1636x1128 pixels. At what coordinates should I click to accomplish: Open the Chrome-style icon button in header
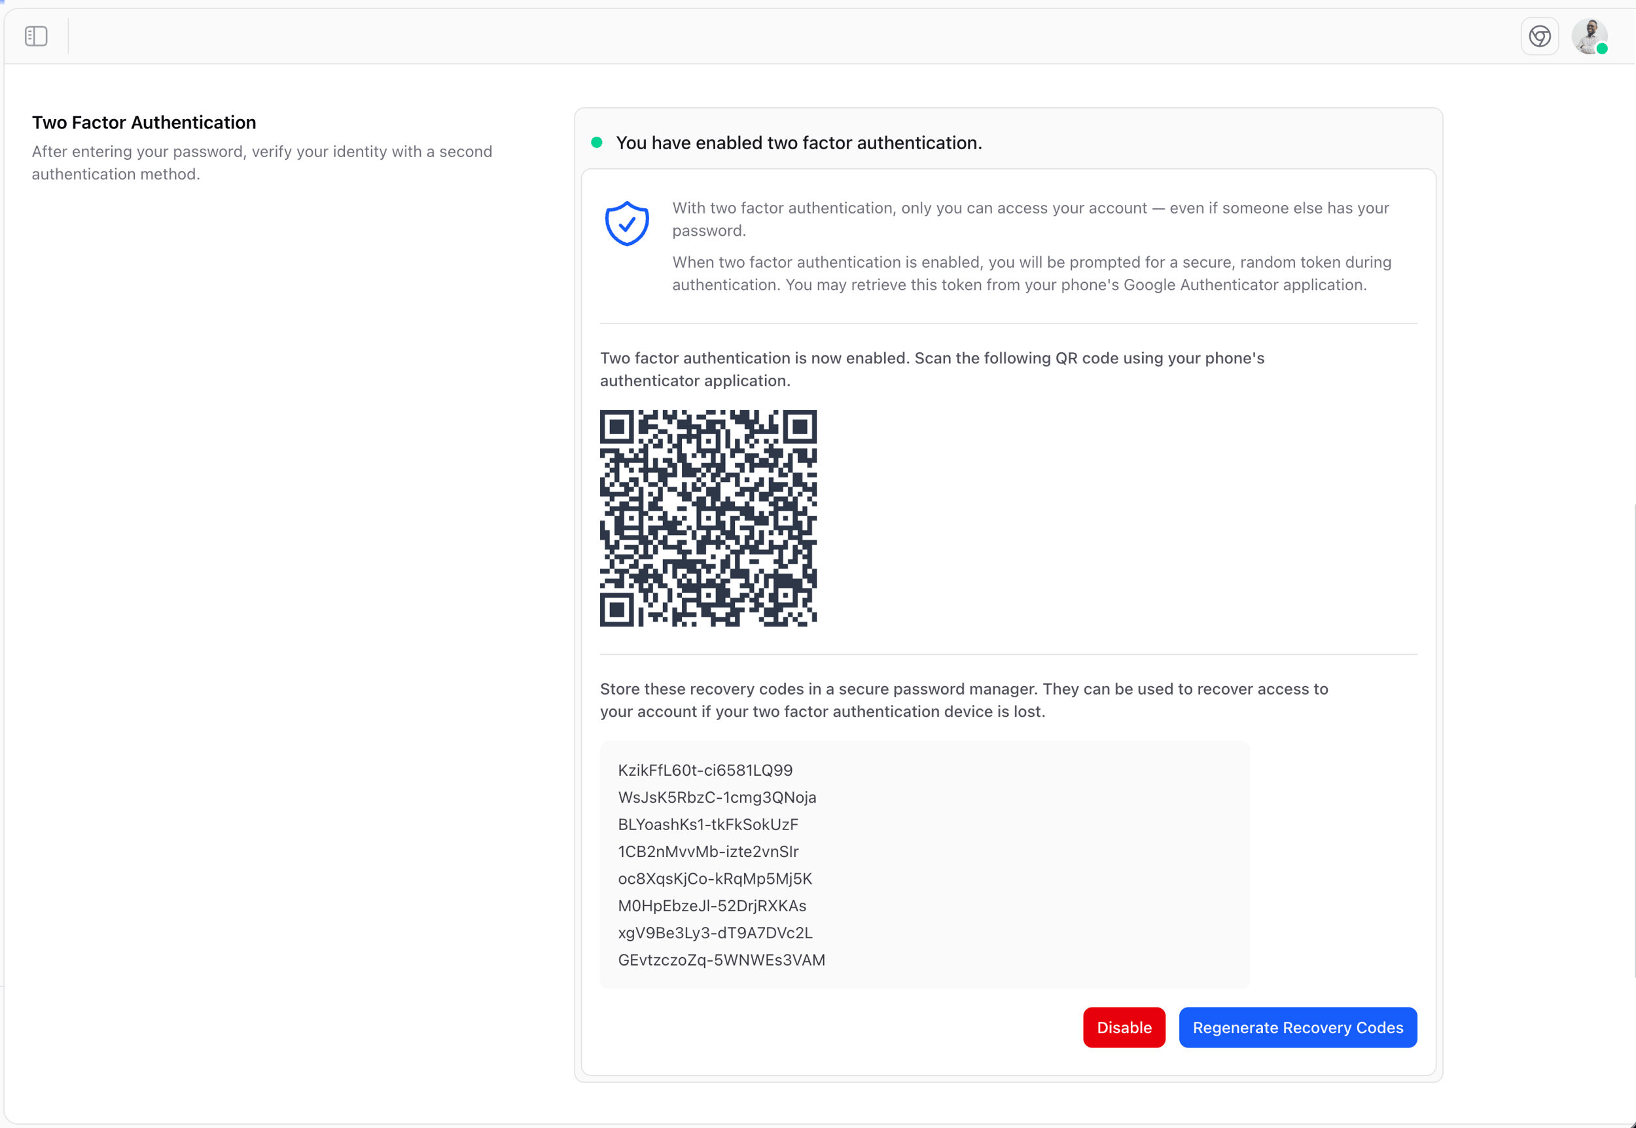tap(1539, 36)
